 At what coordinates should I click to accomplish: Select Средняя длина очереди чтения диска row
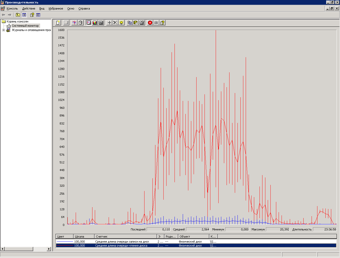[121, 246]
